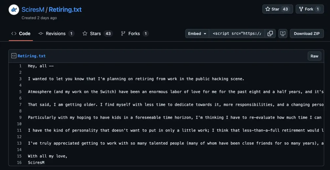Copy the embed script to clipboard
The width and height of the screenshot is (330, 170).
[x=270, y=34]
